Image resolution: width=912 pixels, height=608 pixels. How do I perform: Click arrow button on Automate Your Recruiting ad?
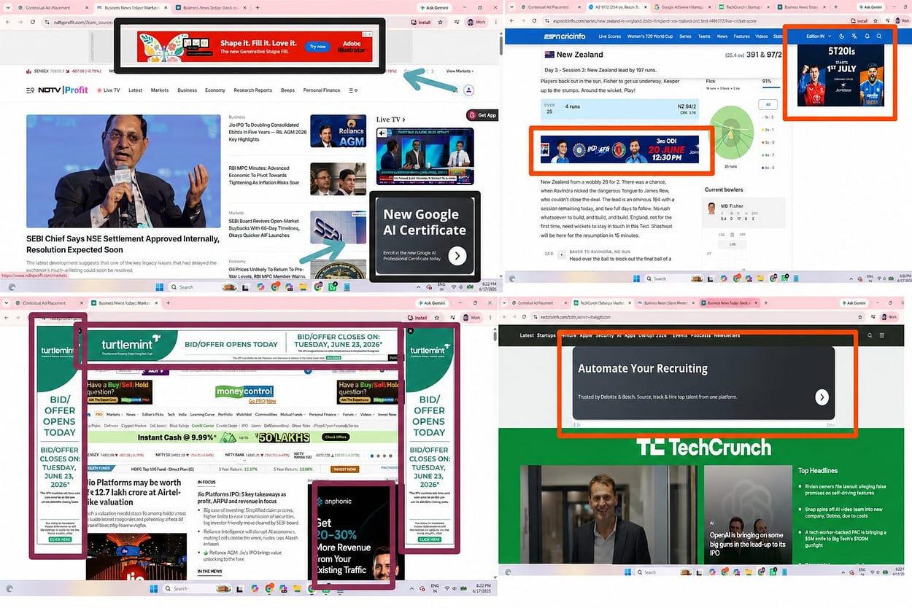tap(822, 397)
